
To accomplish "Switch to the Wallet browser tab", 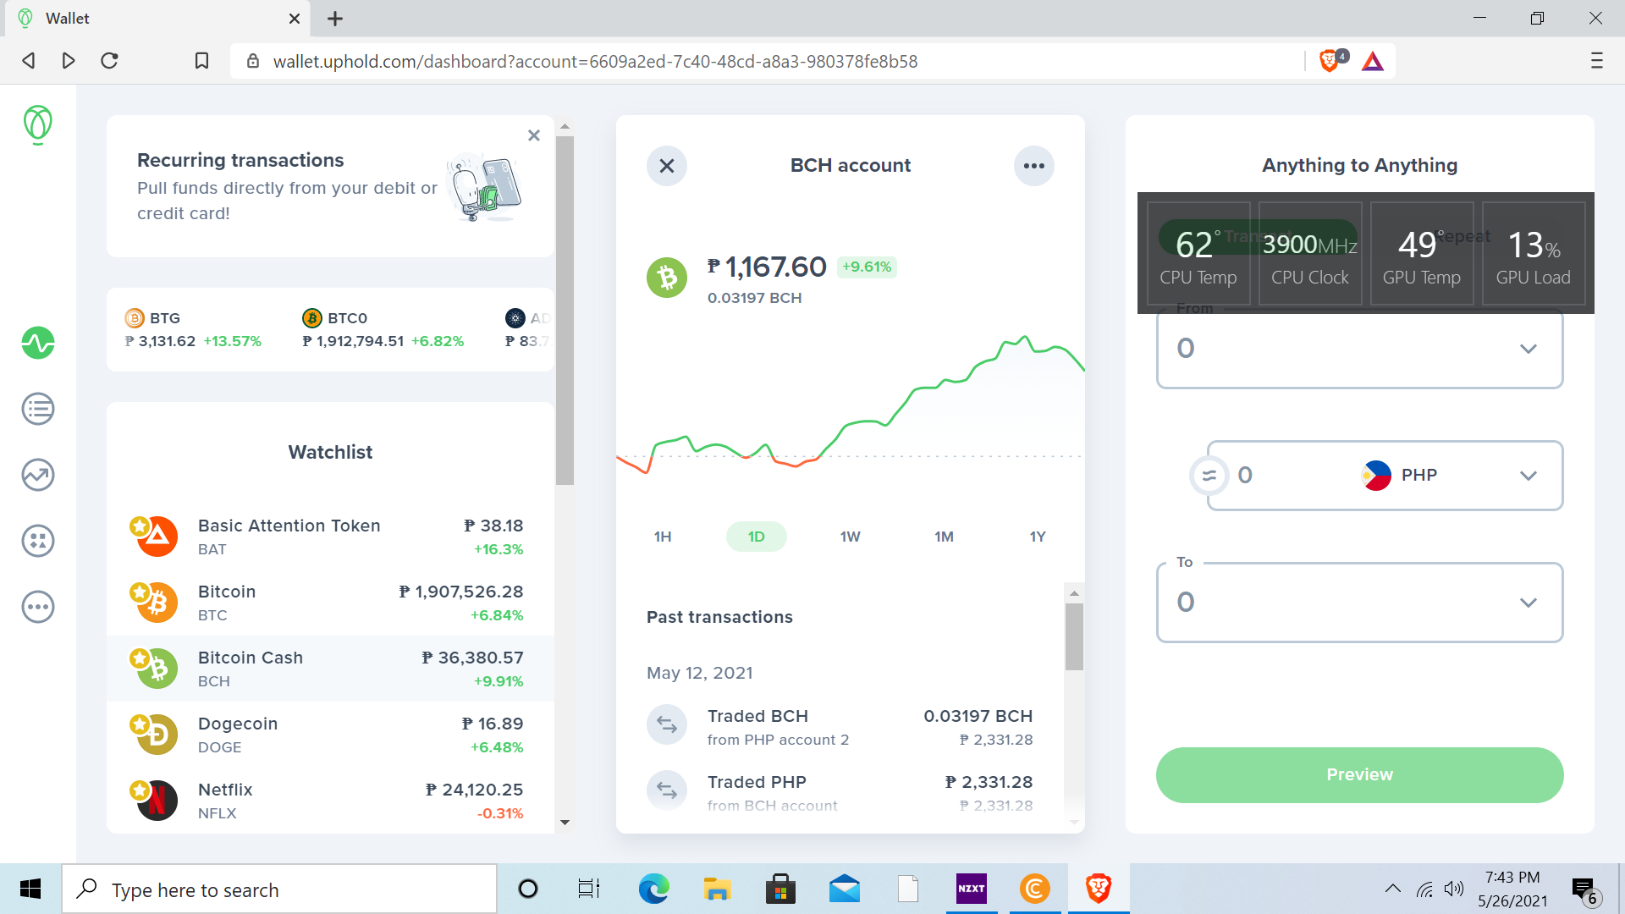I will tap(157, 19).
